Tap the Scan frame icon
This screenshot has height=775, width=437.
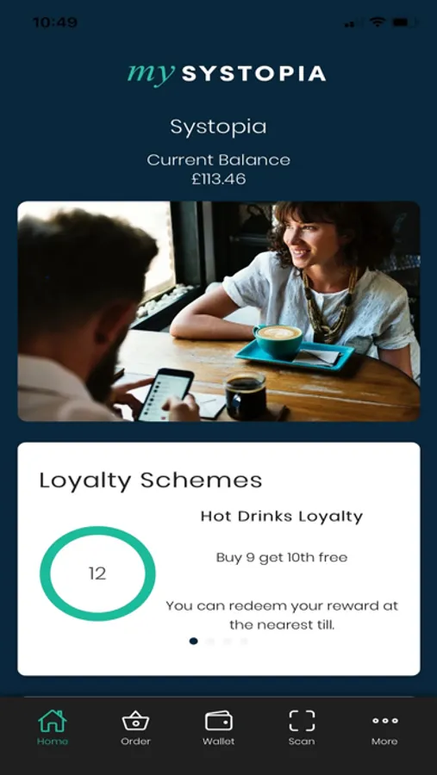[302, 721]
